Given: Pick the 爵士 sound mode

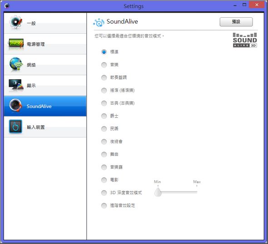Looking at the screenshot, I should point(104,116).
